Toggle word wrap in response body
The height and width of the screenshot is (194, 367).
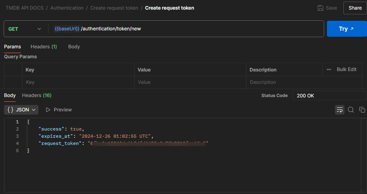click(x=340, y=110)
